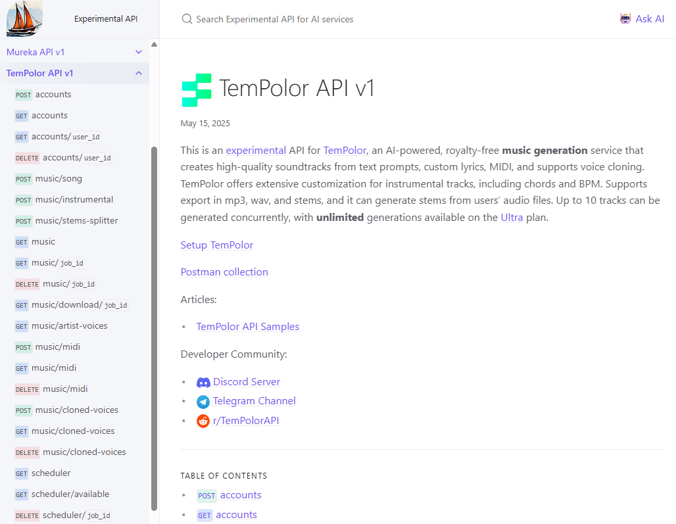Screen dimensions: 676x524
Task: Focus the Search Experimental API input field
Action: click(x=275, y=19)
